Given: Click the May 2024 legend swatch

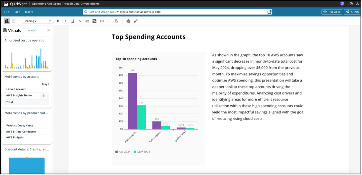Looking at the screenshot, I should 135,152.
